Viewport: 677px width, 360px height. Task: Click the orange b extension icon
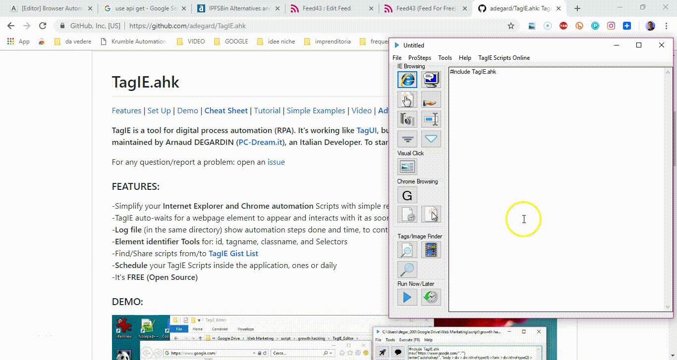[x=579, y=26]
